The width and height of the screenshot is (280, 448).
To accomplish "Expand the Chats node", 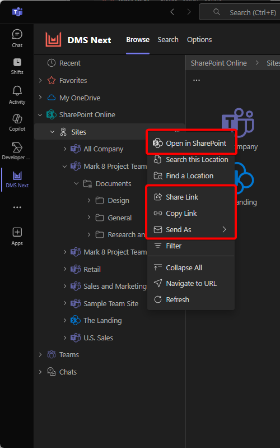I will [40, 372].
